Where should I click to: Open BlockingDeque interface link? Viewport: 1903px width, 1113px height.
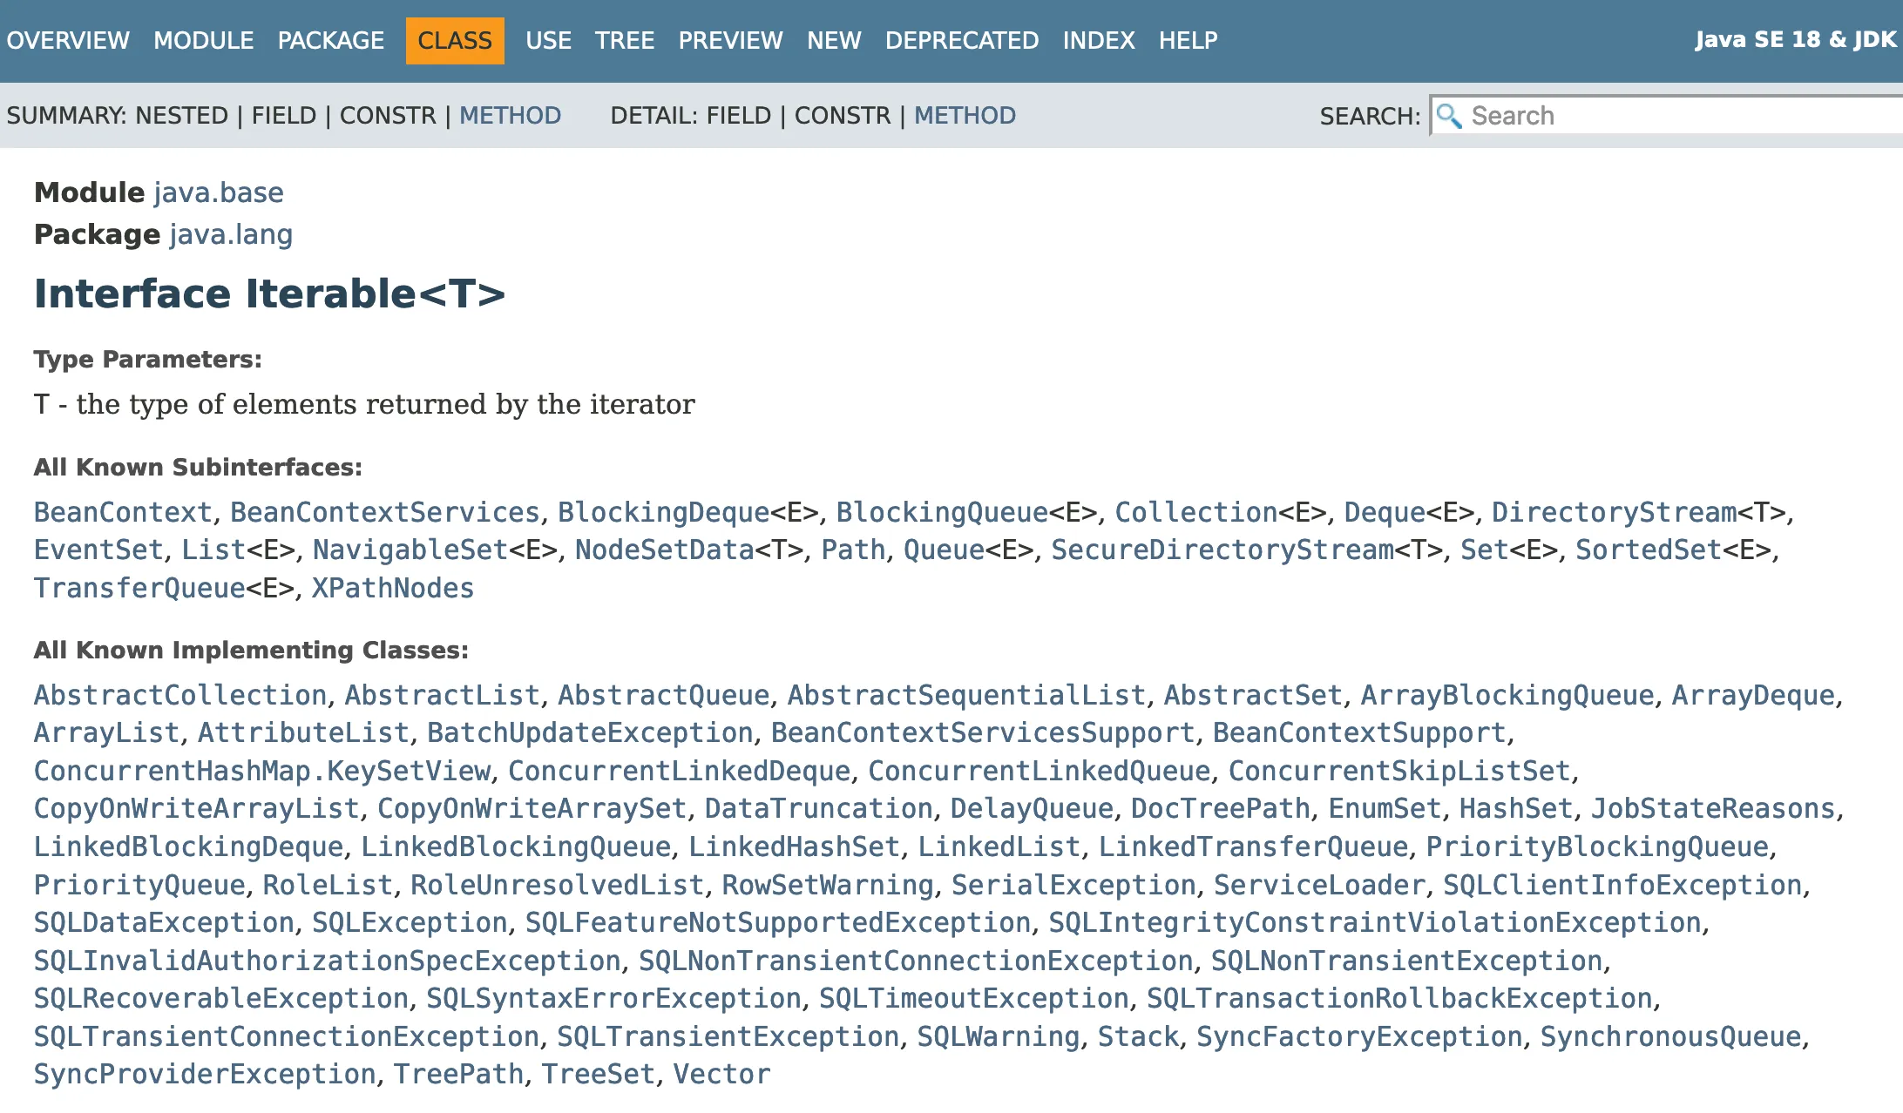[x=664, y=512]
